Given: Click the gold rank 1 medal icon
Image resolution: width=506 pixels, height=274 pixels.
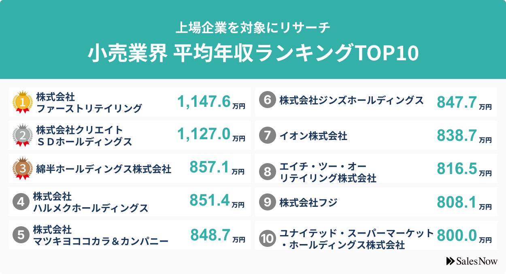Looking at the screenshot, I should point(23,102).
